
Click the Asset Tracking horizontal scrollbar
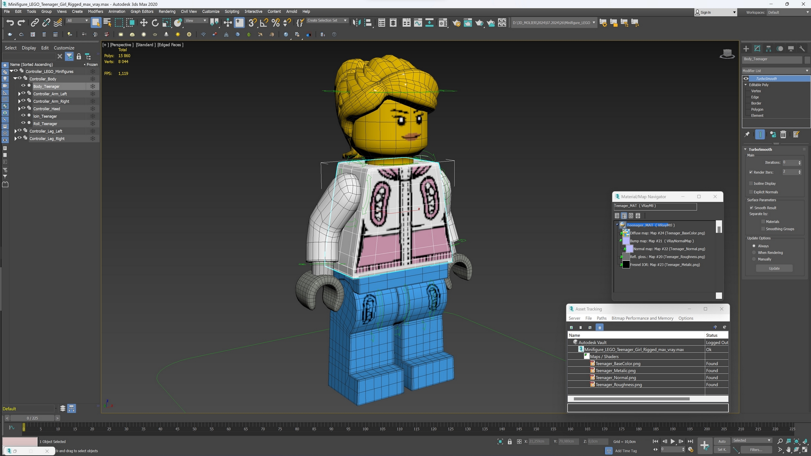(x=631, y=399)
